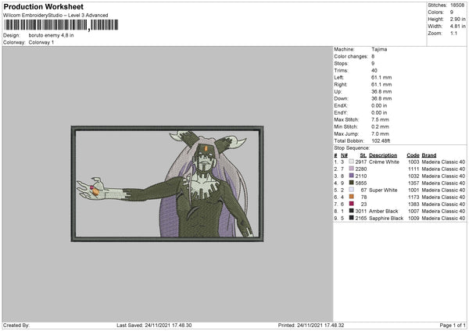Viewport: 469px width, 331px height.
Task: Click the Machine value 'Tajima'
Action: (379, 49)
